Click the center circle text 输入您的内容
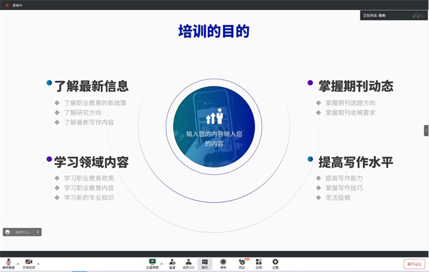Screen dimensions: 429x272 point(214,139)
